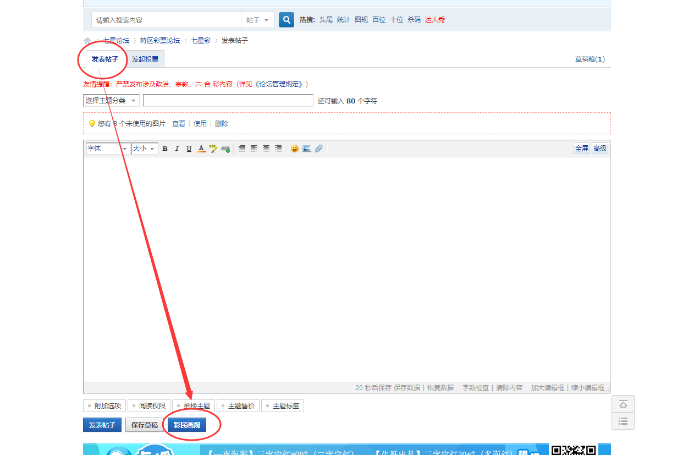The image size is (683, 455).
Task: Open the 草稿箱(1) drafts link
Action: pyautogui.click(x=590, y=59)
